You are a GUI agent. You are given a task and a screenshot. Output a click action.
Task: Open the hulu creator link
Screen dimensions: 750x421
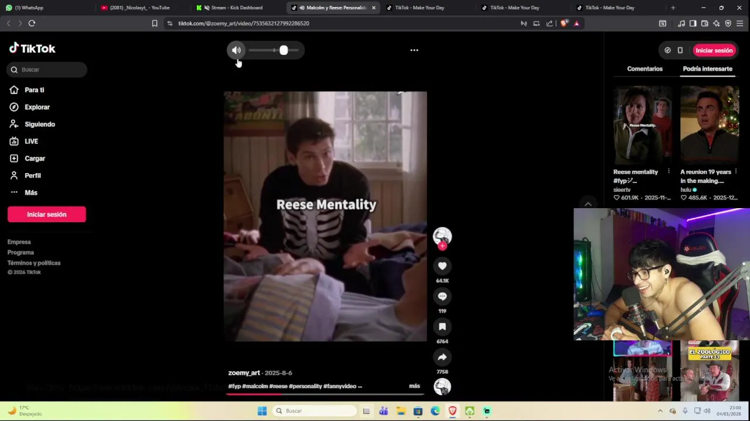[x=686, y=190]
